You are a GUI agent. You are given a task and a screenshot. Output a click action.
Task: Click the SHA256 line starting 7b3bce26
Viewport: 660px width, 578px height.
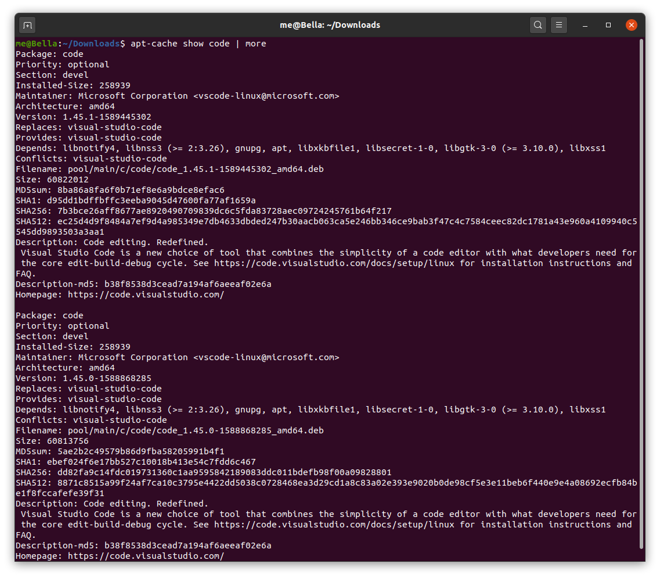[204, 211]
